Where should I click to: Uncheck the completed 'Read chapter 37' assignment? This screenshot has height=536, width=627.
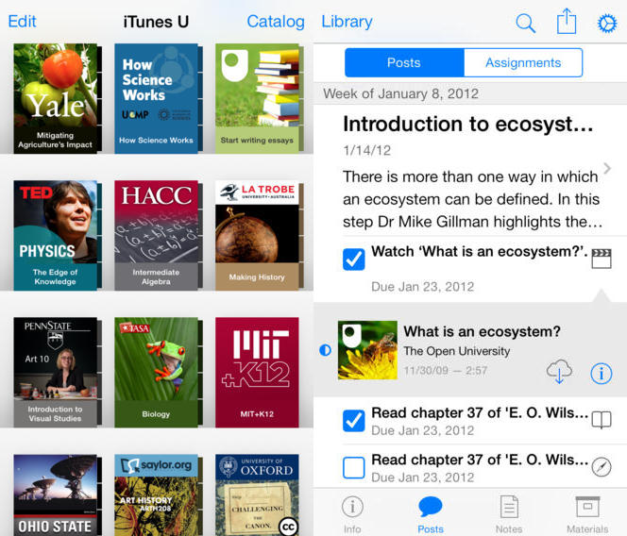(354, 421)
